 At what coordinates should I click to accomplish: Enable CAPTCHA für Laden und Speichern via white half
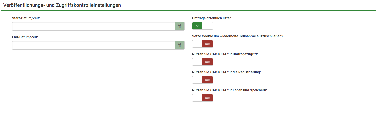pyautogui.click(x=197, y=98)
